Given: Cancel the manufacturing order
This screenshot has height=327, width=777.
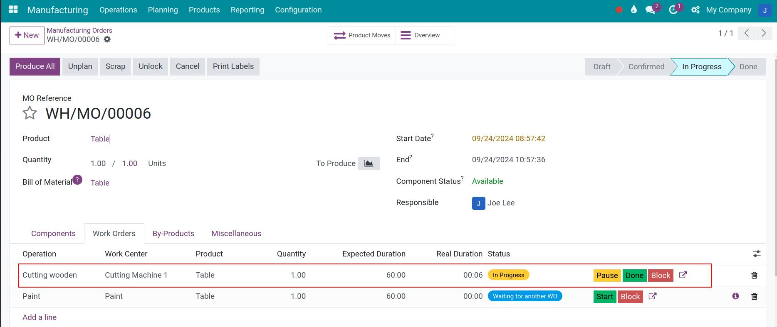Looking at the screenshot, I should [188, 66].
